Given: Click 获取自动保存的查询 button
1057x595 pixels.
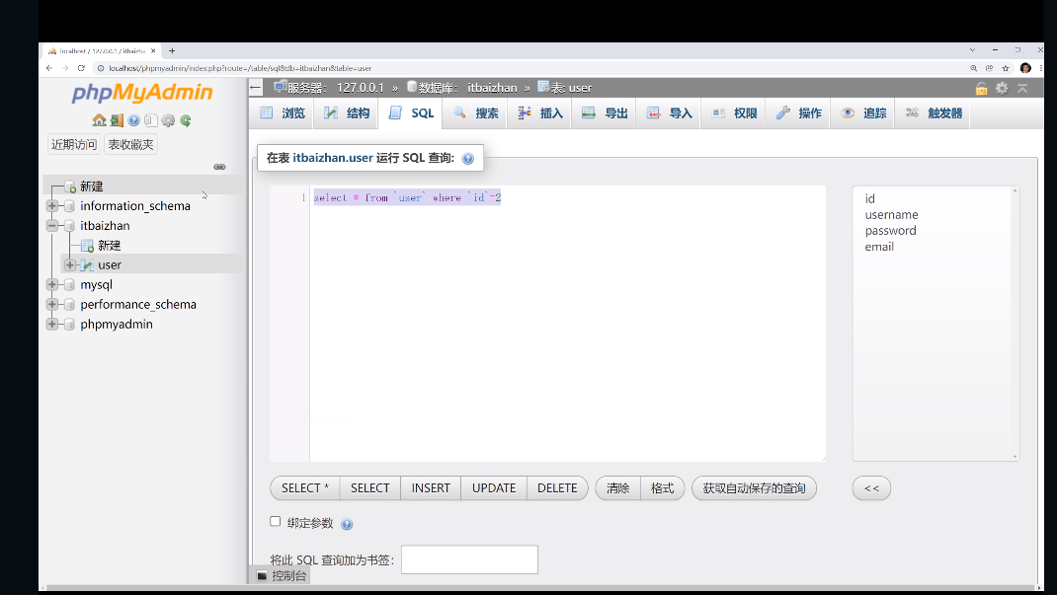Looking at the screenshot, I should point(755,488).
